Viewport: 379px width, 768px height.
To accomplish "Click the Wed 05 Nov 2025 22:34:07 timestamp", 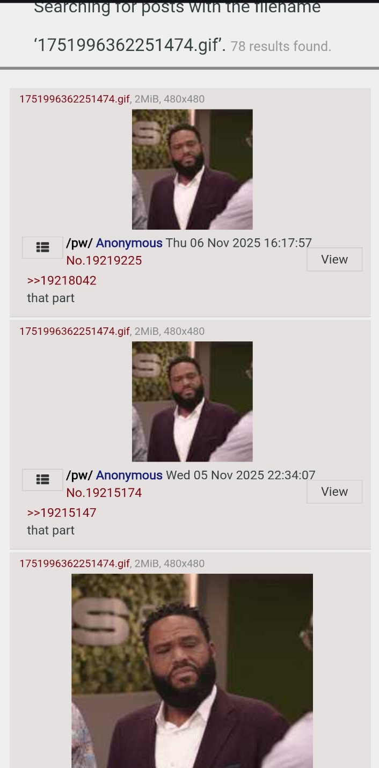I will 240,475.
